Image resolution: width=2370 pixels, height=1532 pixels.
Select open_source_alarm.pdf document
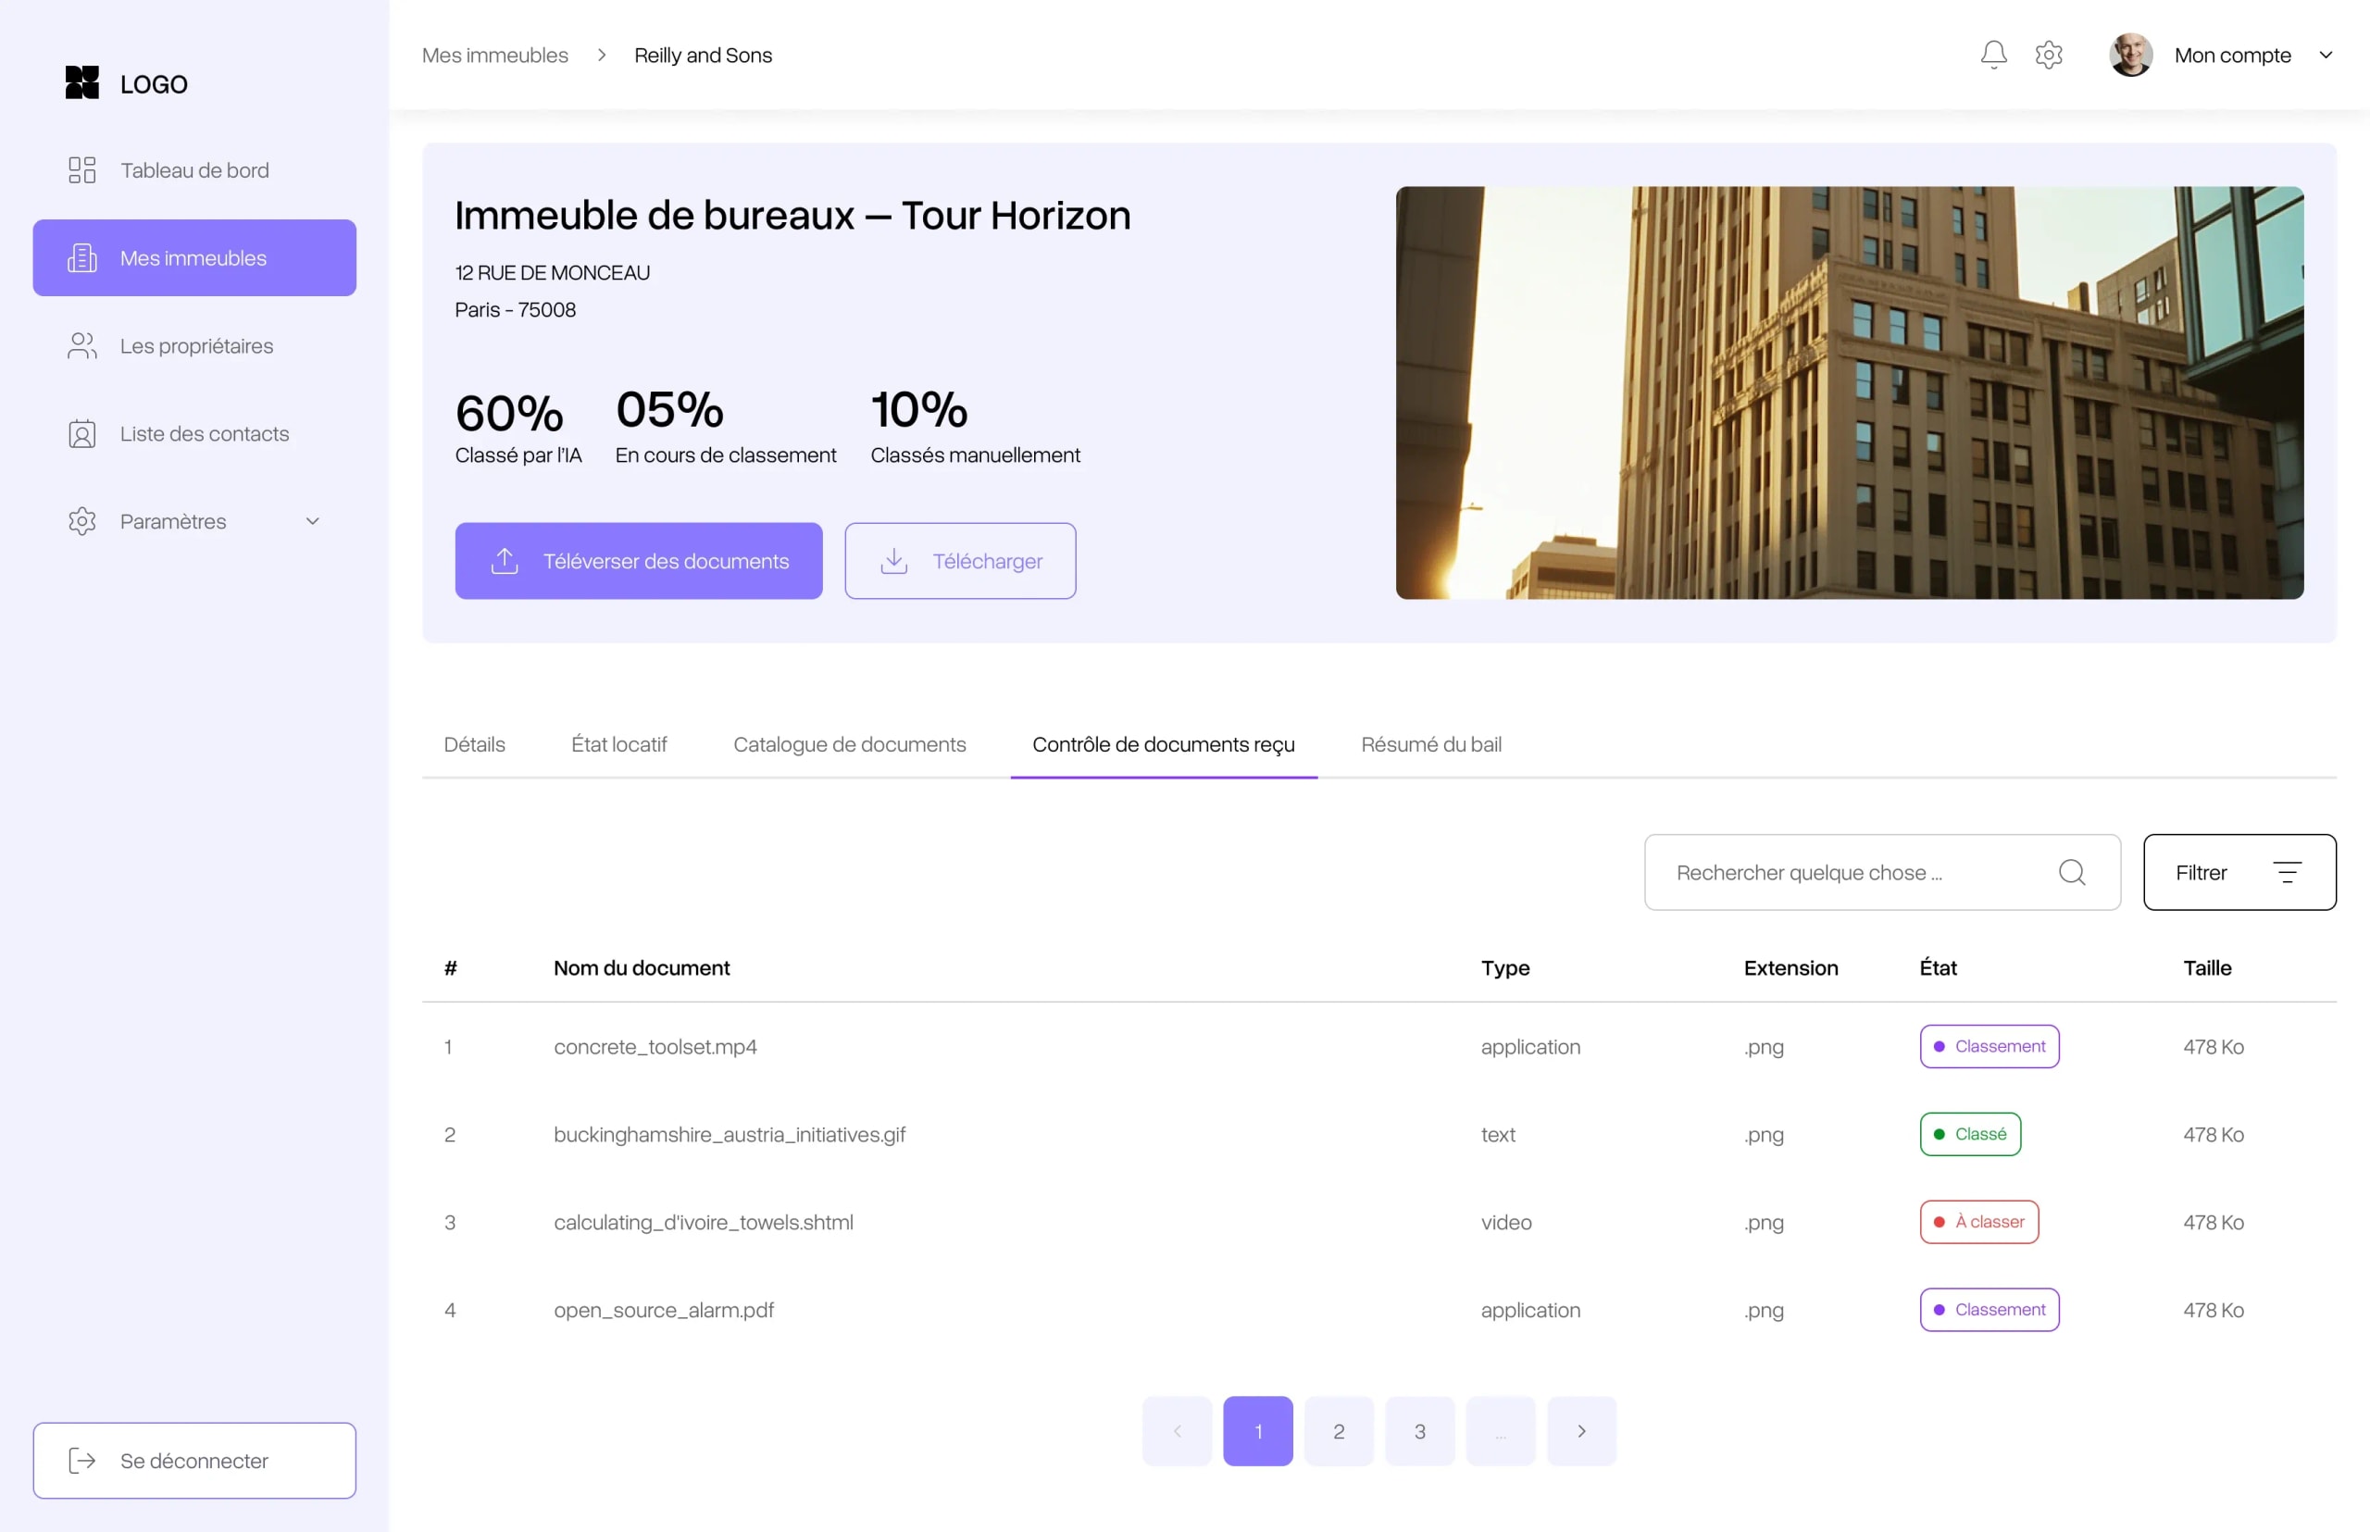664,1310
